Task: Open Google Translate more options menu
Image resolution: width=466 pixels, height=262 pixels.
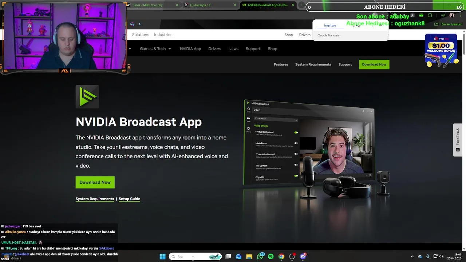Action: 373,25
